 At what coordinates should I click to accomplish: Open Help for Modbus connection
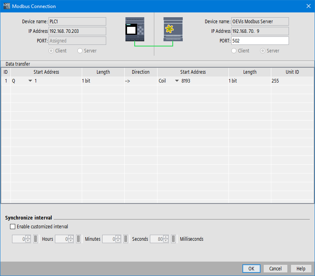coord(301,268)
